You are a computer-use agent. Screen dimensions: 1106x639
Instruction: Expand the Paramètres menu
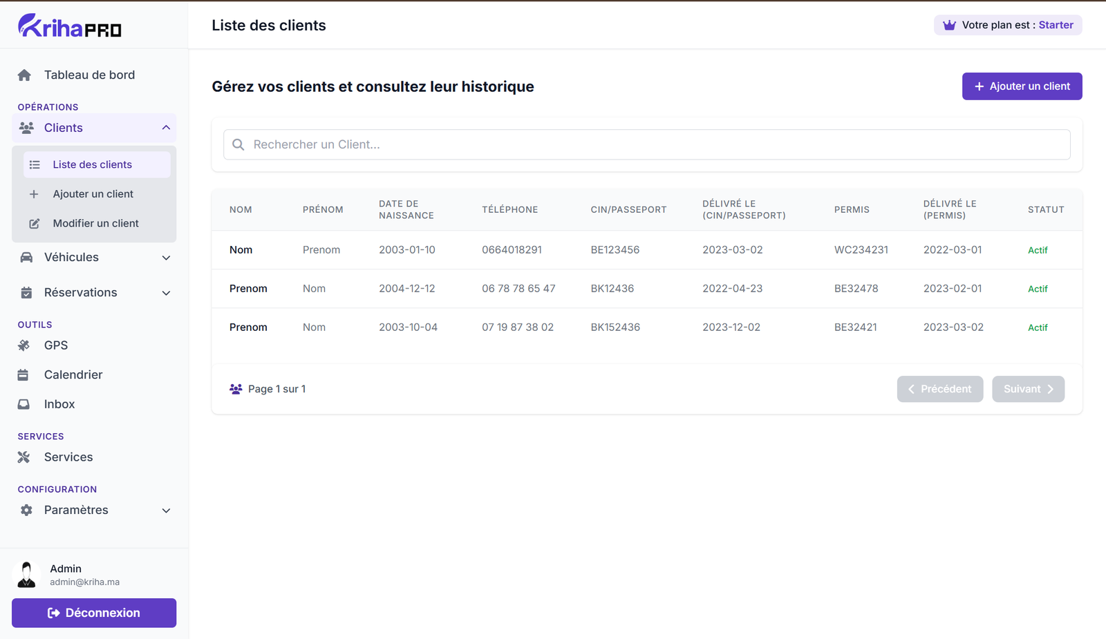pyautogui.click(x=166, y=511)
